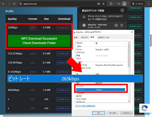This screenshot has height=117, width=152.
Task: Go back using browser back arrow
Action: click(3, 4)
